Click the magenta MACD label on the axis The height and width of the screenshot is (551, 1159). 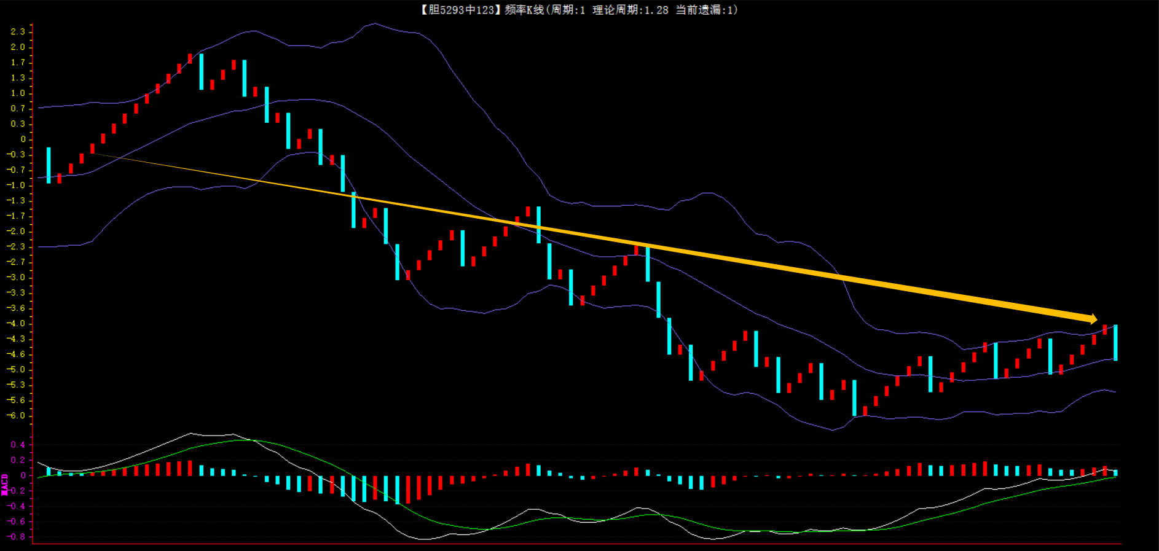click(5, 485)
